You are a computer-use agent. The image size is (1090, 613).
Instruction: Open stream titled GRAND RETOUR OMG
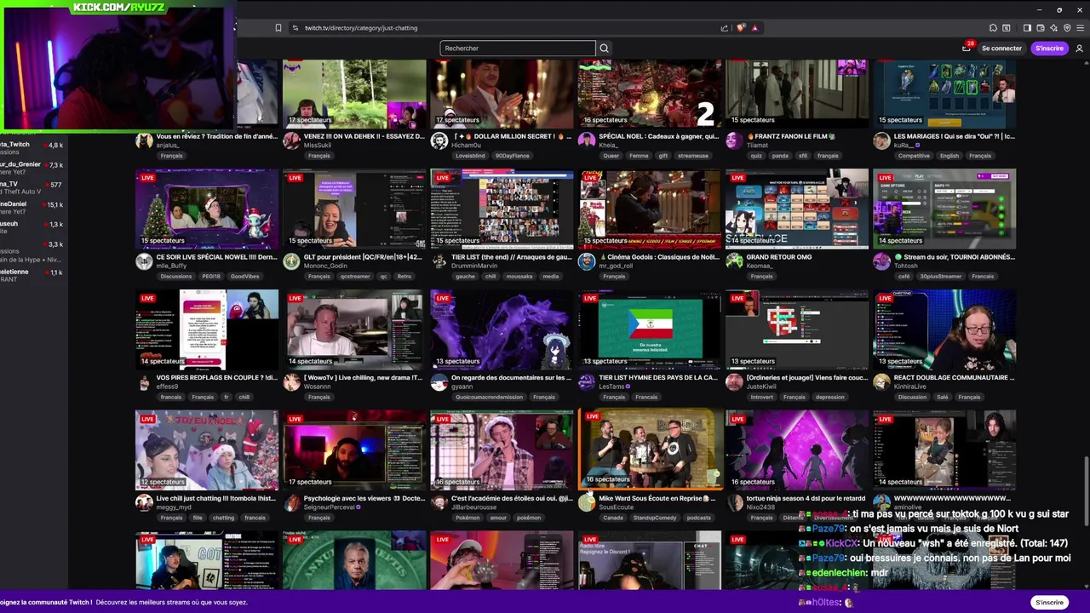pyautogui.click(x=779, y=257)
